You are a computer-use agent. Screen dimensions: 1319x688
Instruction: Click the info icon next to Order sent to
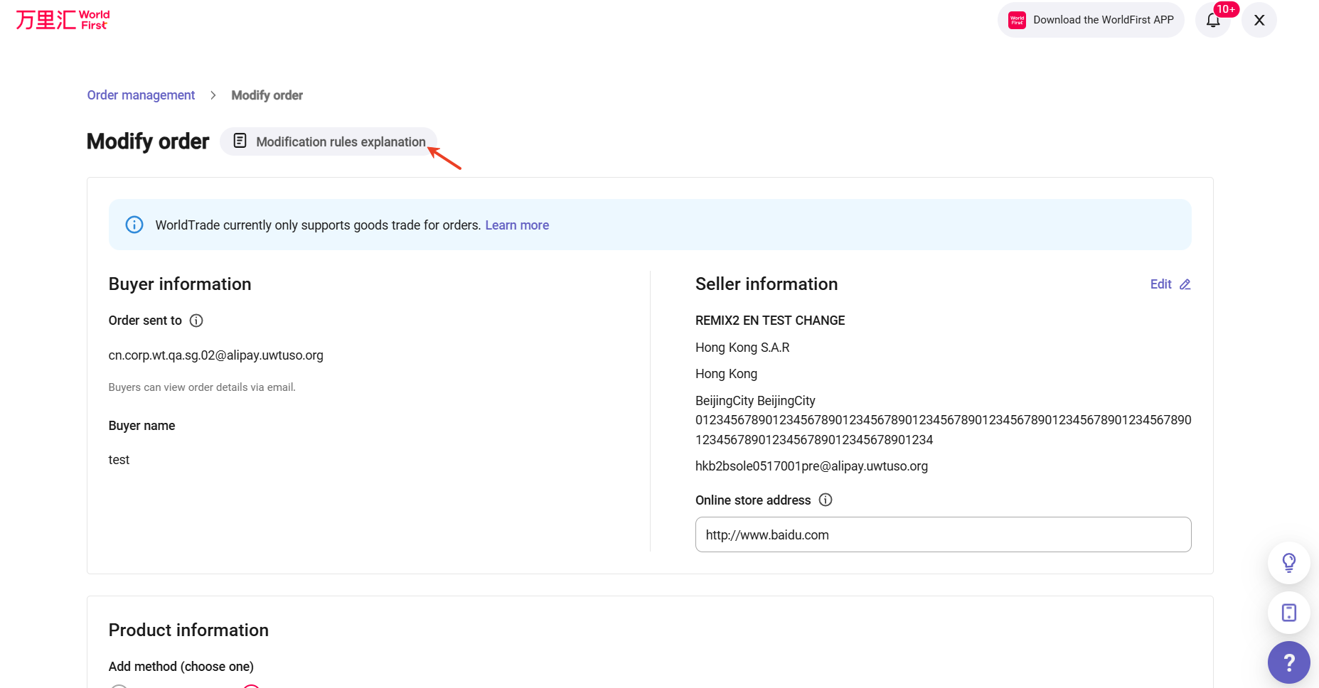pyautogui.click(x=196, y=320)
